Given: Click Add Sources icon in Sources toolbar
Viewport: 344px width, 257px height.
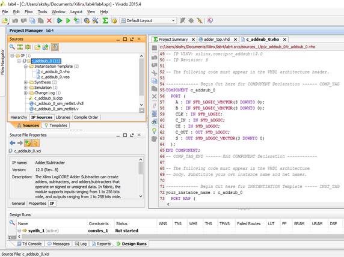Looking at the screenshot, I should [x=37, y=47].
